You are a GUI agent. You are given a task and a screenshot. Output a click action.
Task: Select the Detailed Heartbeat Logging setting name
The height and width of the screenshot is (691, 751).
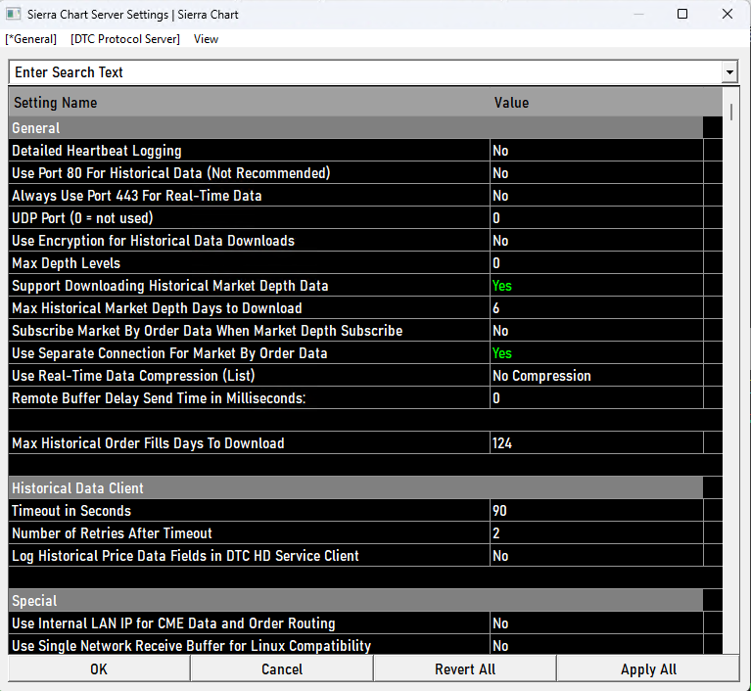coord(249,151)
